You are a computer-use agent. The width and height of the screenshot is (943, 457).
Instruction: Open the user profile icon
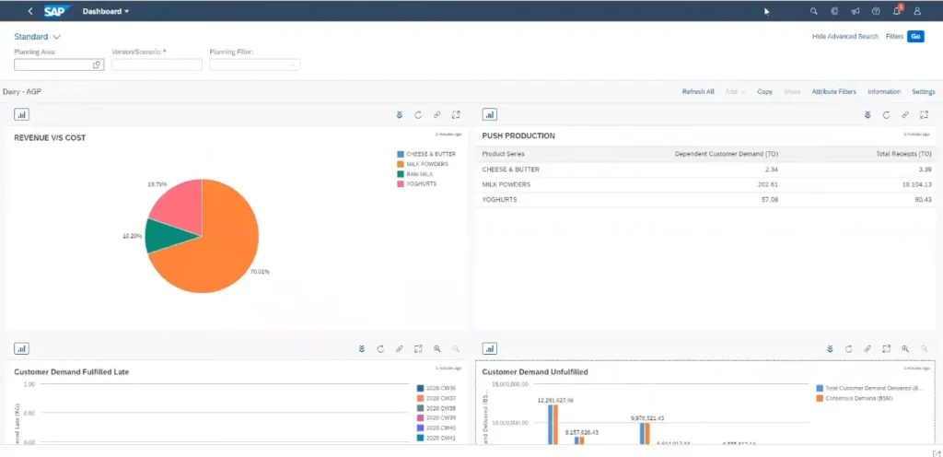coord(917,11)
